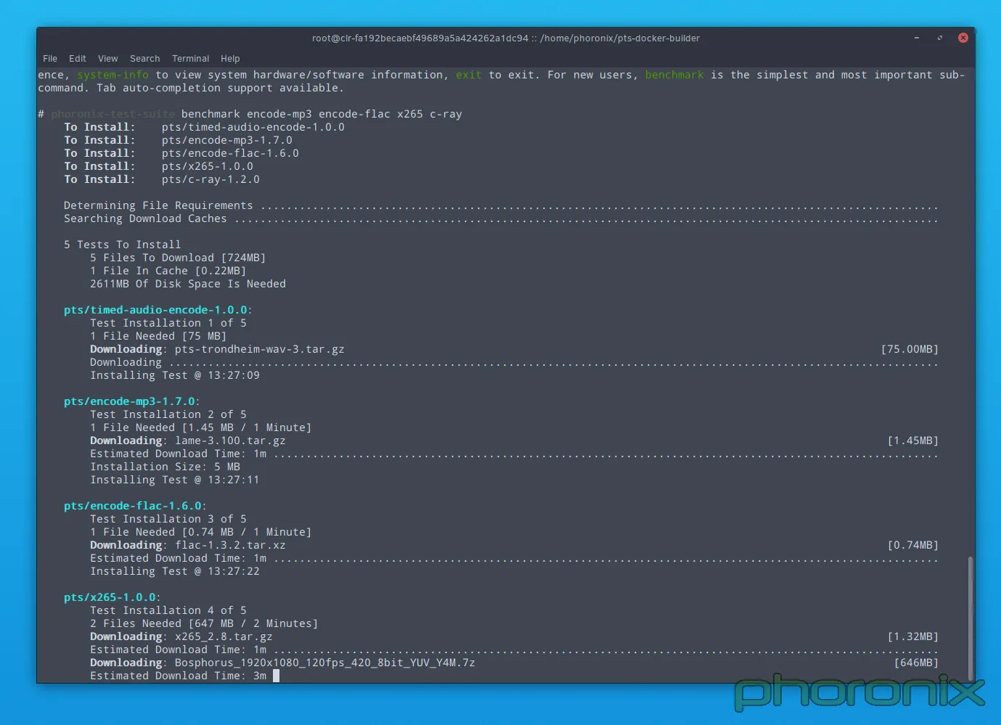Viewport: 1001px width, 725px height.
Task: Click 'Test Installation 4 of 5' line
Action: coord(168,610)
